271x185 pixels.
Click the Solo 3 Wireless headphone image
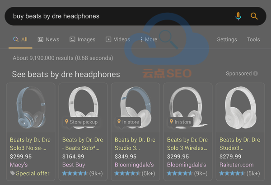click(x=188, y=108)
